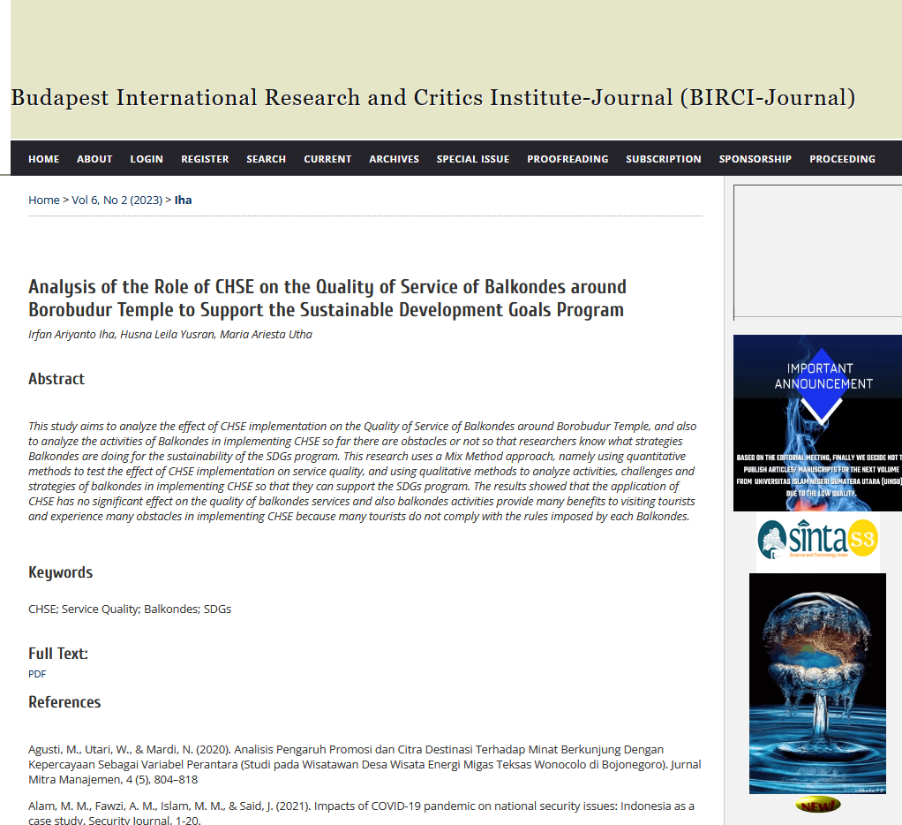Open the SUBSCRIPTION menu item
This screenshot has width=902, height=825.
pos(664,159)
